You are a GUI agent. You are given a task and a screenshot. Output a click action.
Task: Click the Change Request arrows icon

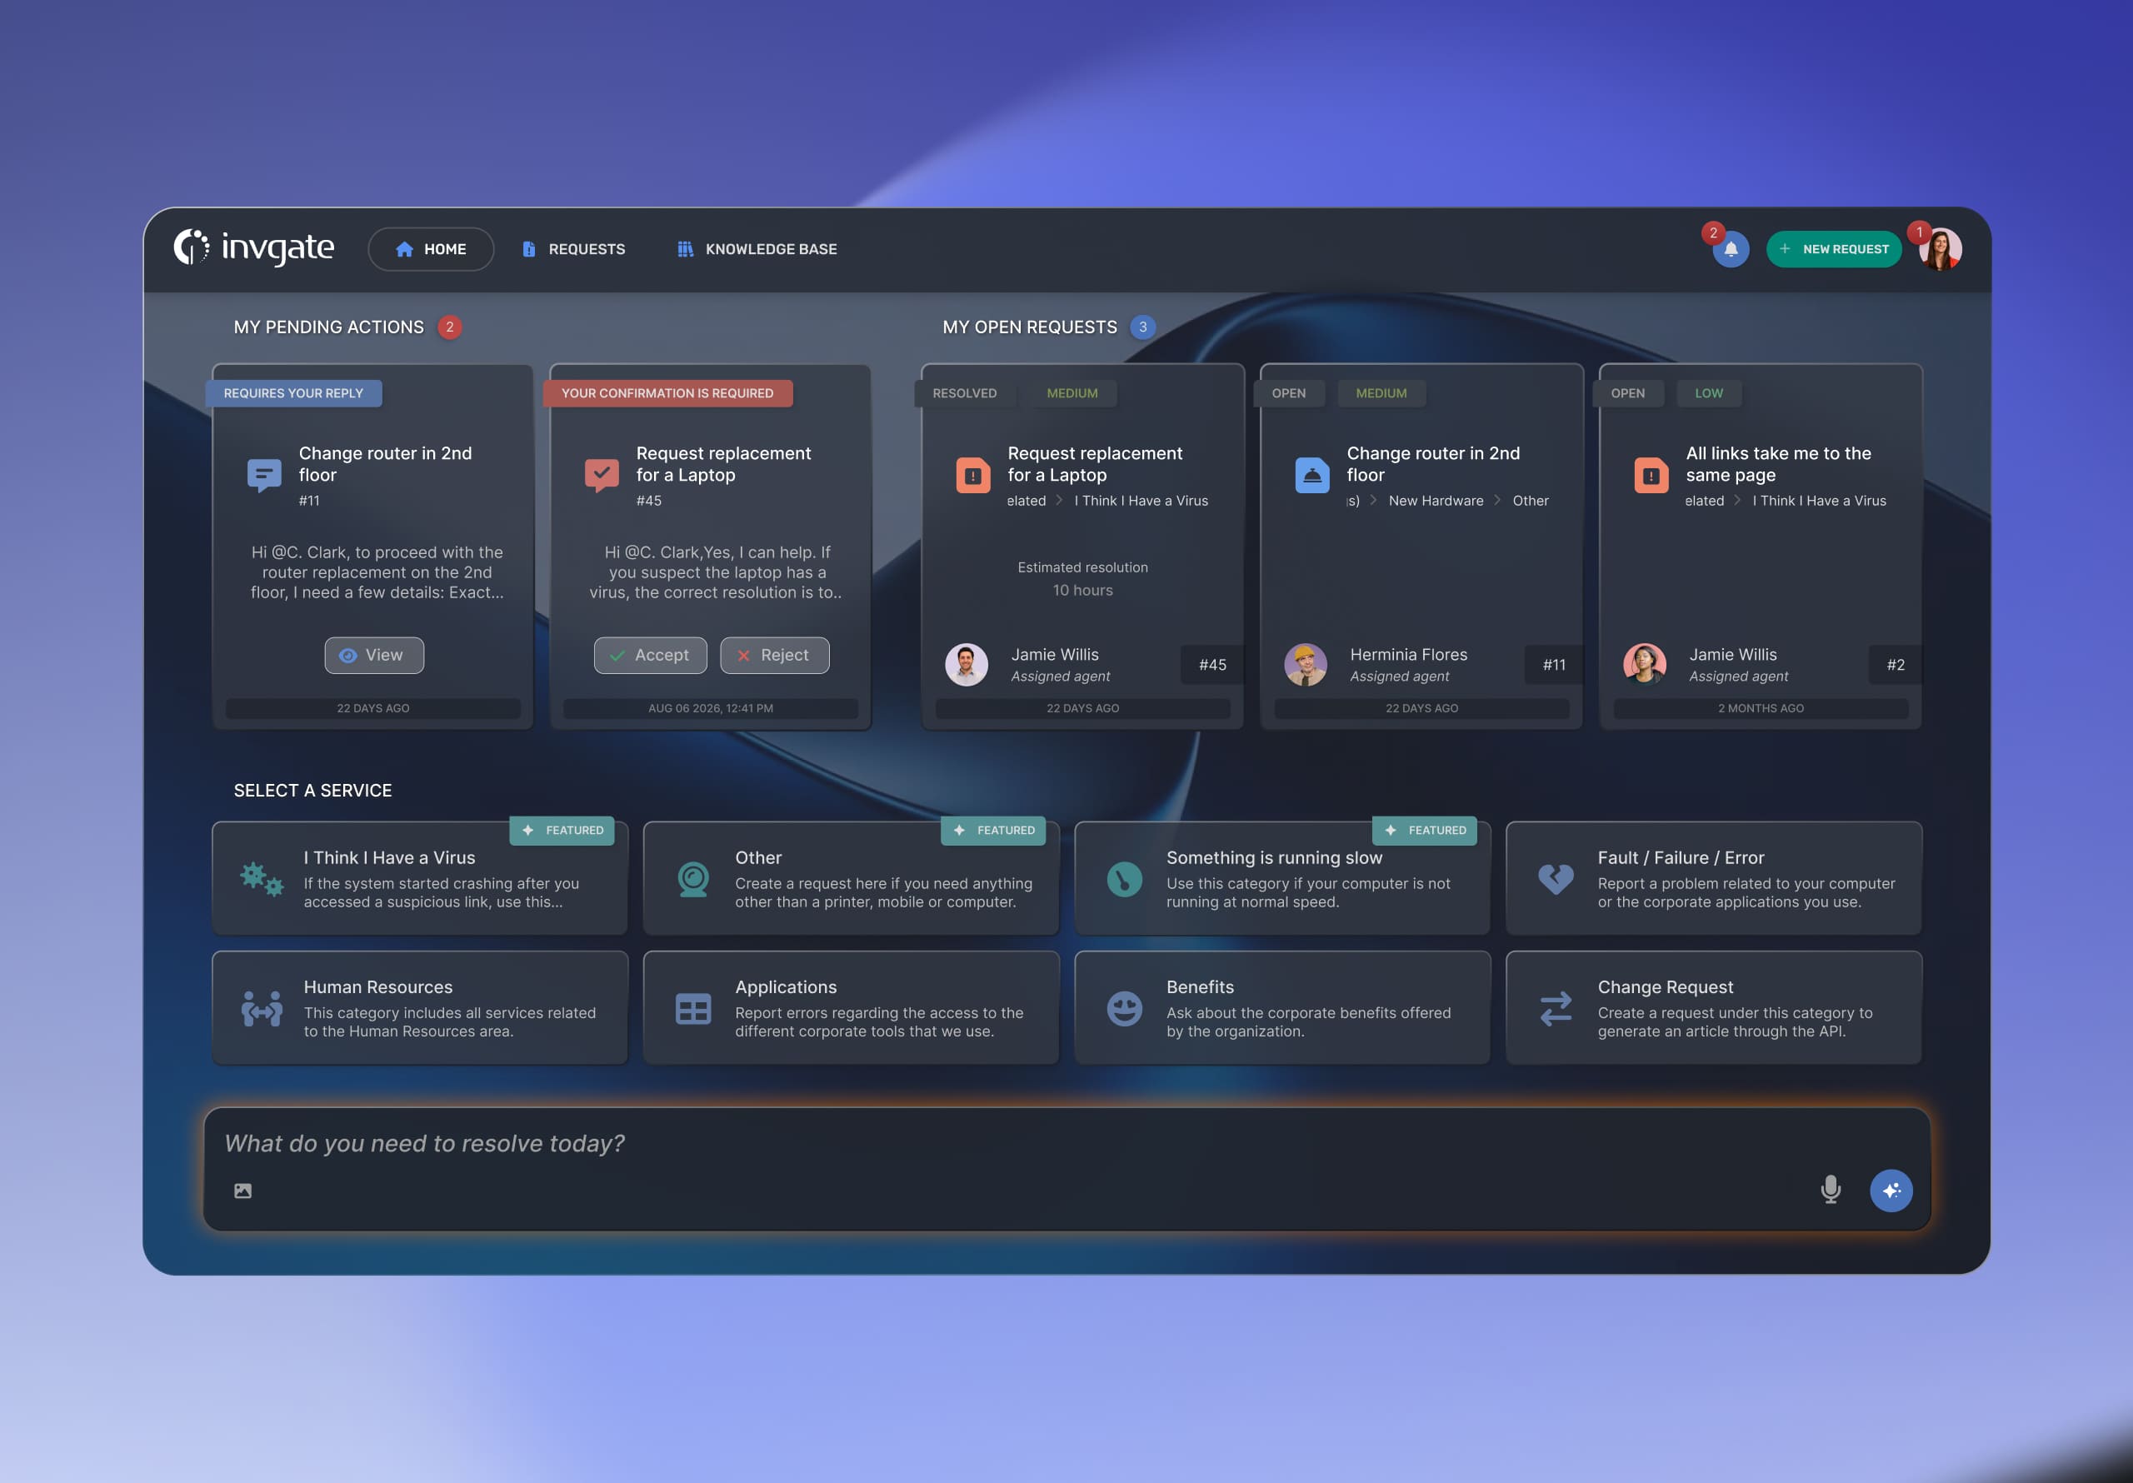[x=1555, y=1009]
